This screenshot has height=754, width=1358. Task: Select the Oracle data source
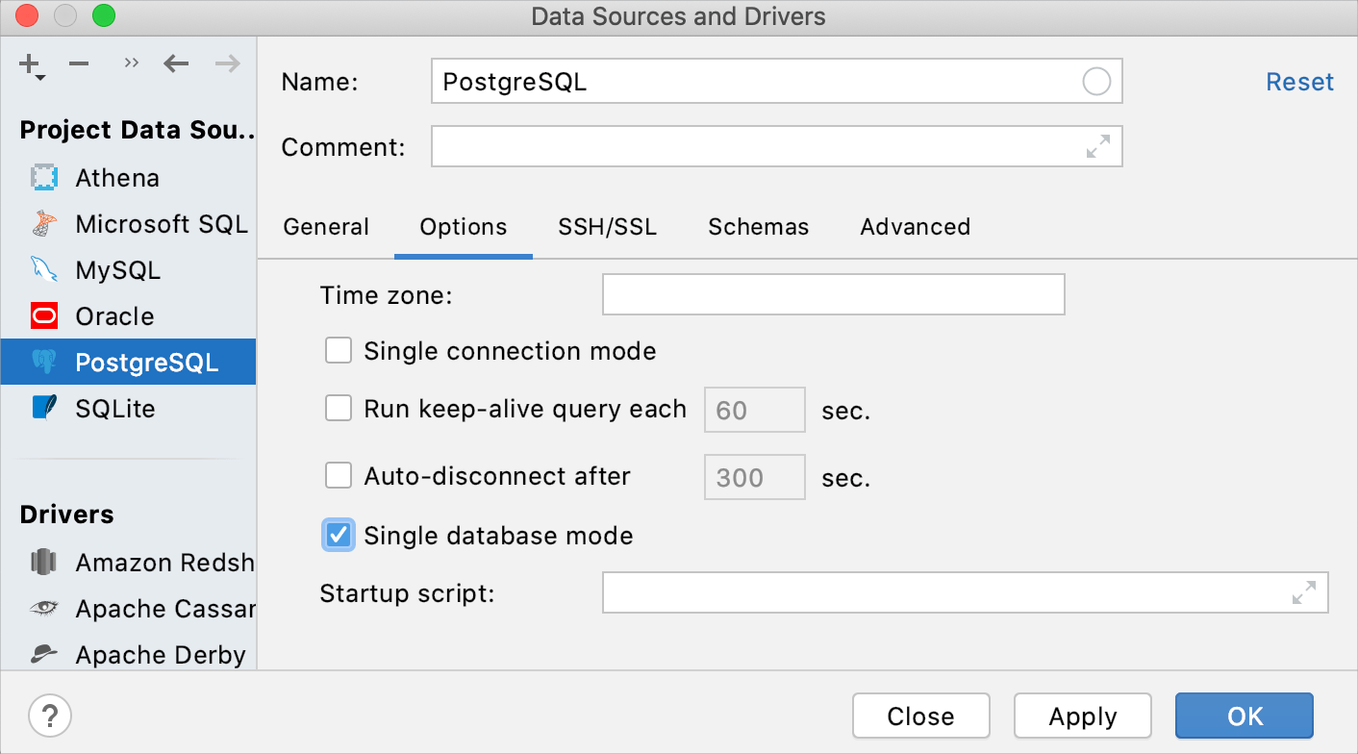point(114,316)
